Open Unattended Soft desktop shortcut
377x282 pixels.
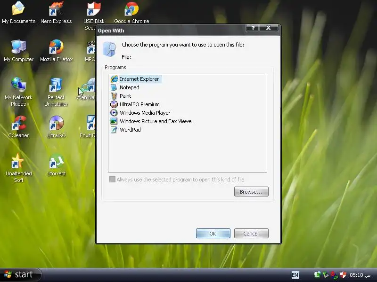pos(18,168)
